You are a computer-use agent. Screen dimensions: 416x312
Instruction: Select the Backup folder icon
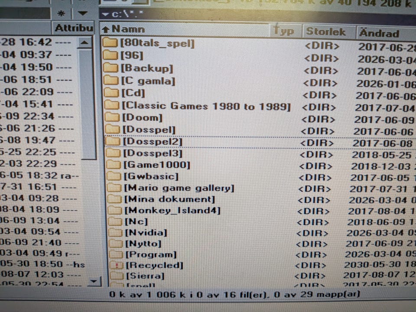pos(111,68)
